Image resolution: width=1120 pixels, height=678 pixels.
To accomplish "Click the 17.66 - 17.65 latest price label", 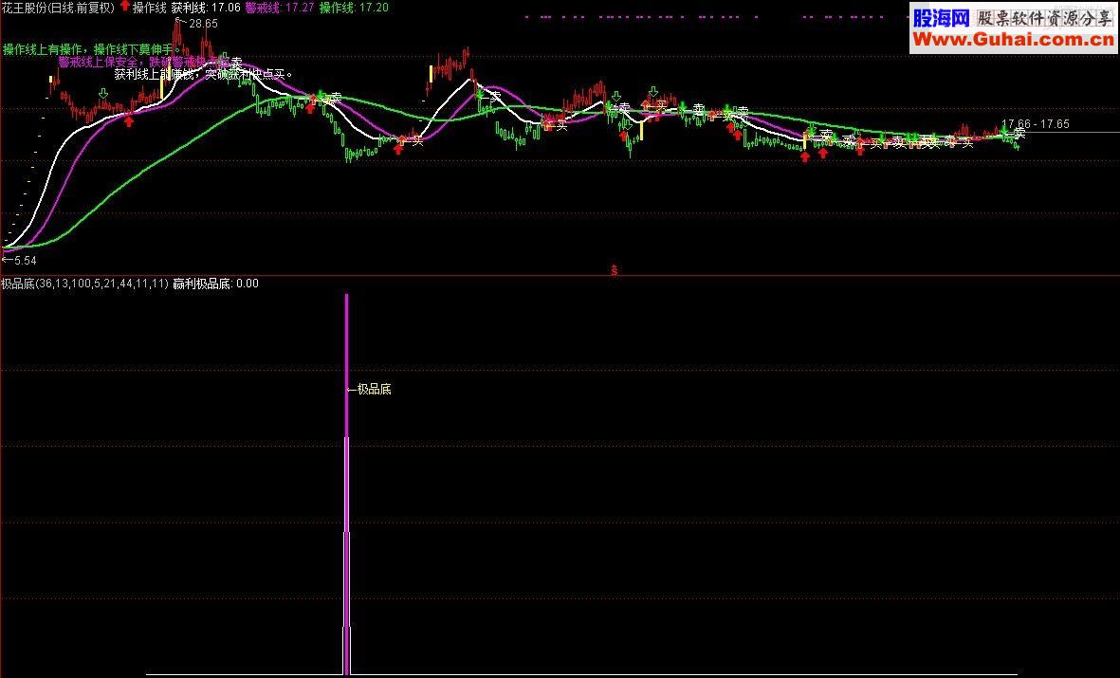I will tap(1035, 124).
